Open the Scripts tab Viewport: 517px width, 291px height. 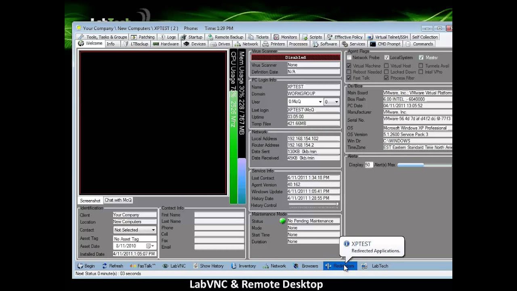312,37
